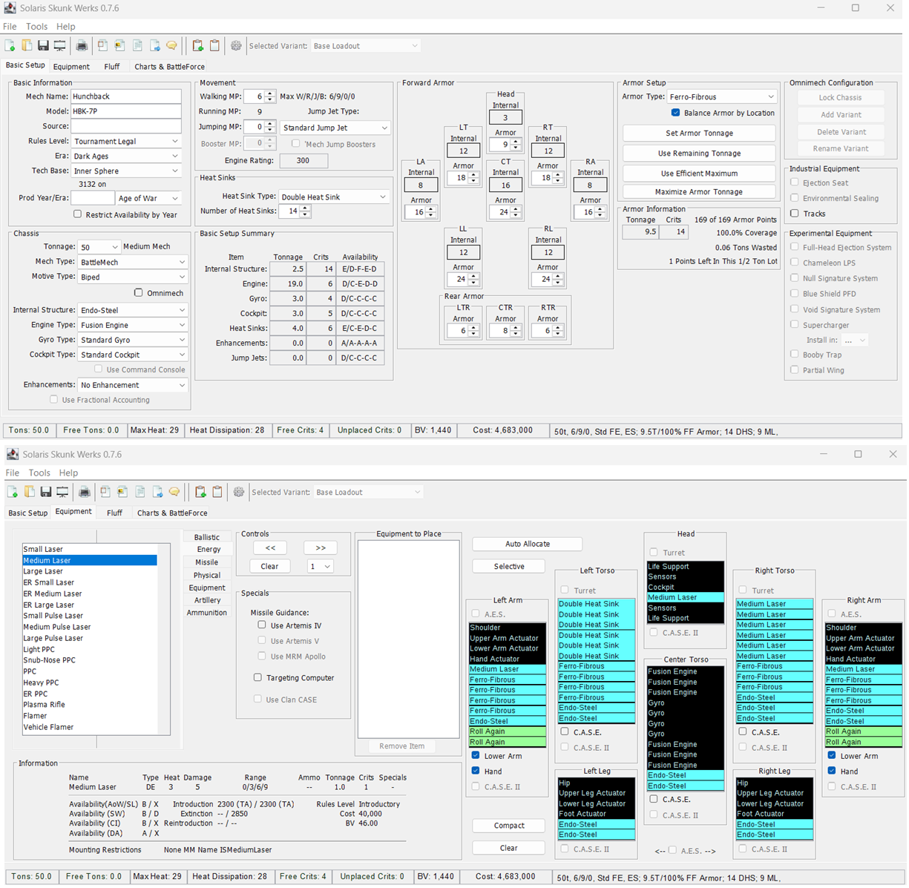The width and height of the screenshot is (909, 888).
Task: Uncheck Balance Armor by Location
Action: [x=675, y=113]
